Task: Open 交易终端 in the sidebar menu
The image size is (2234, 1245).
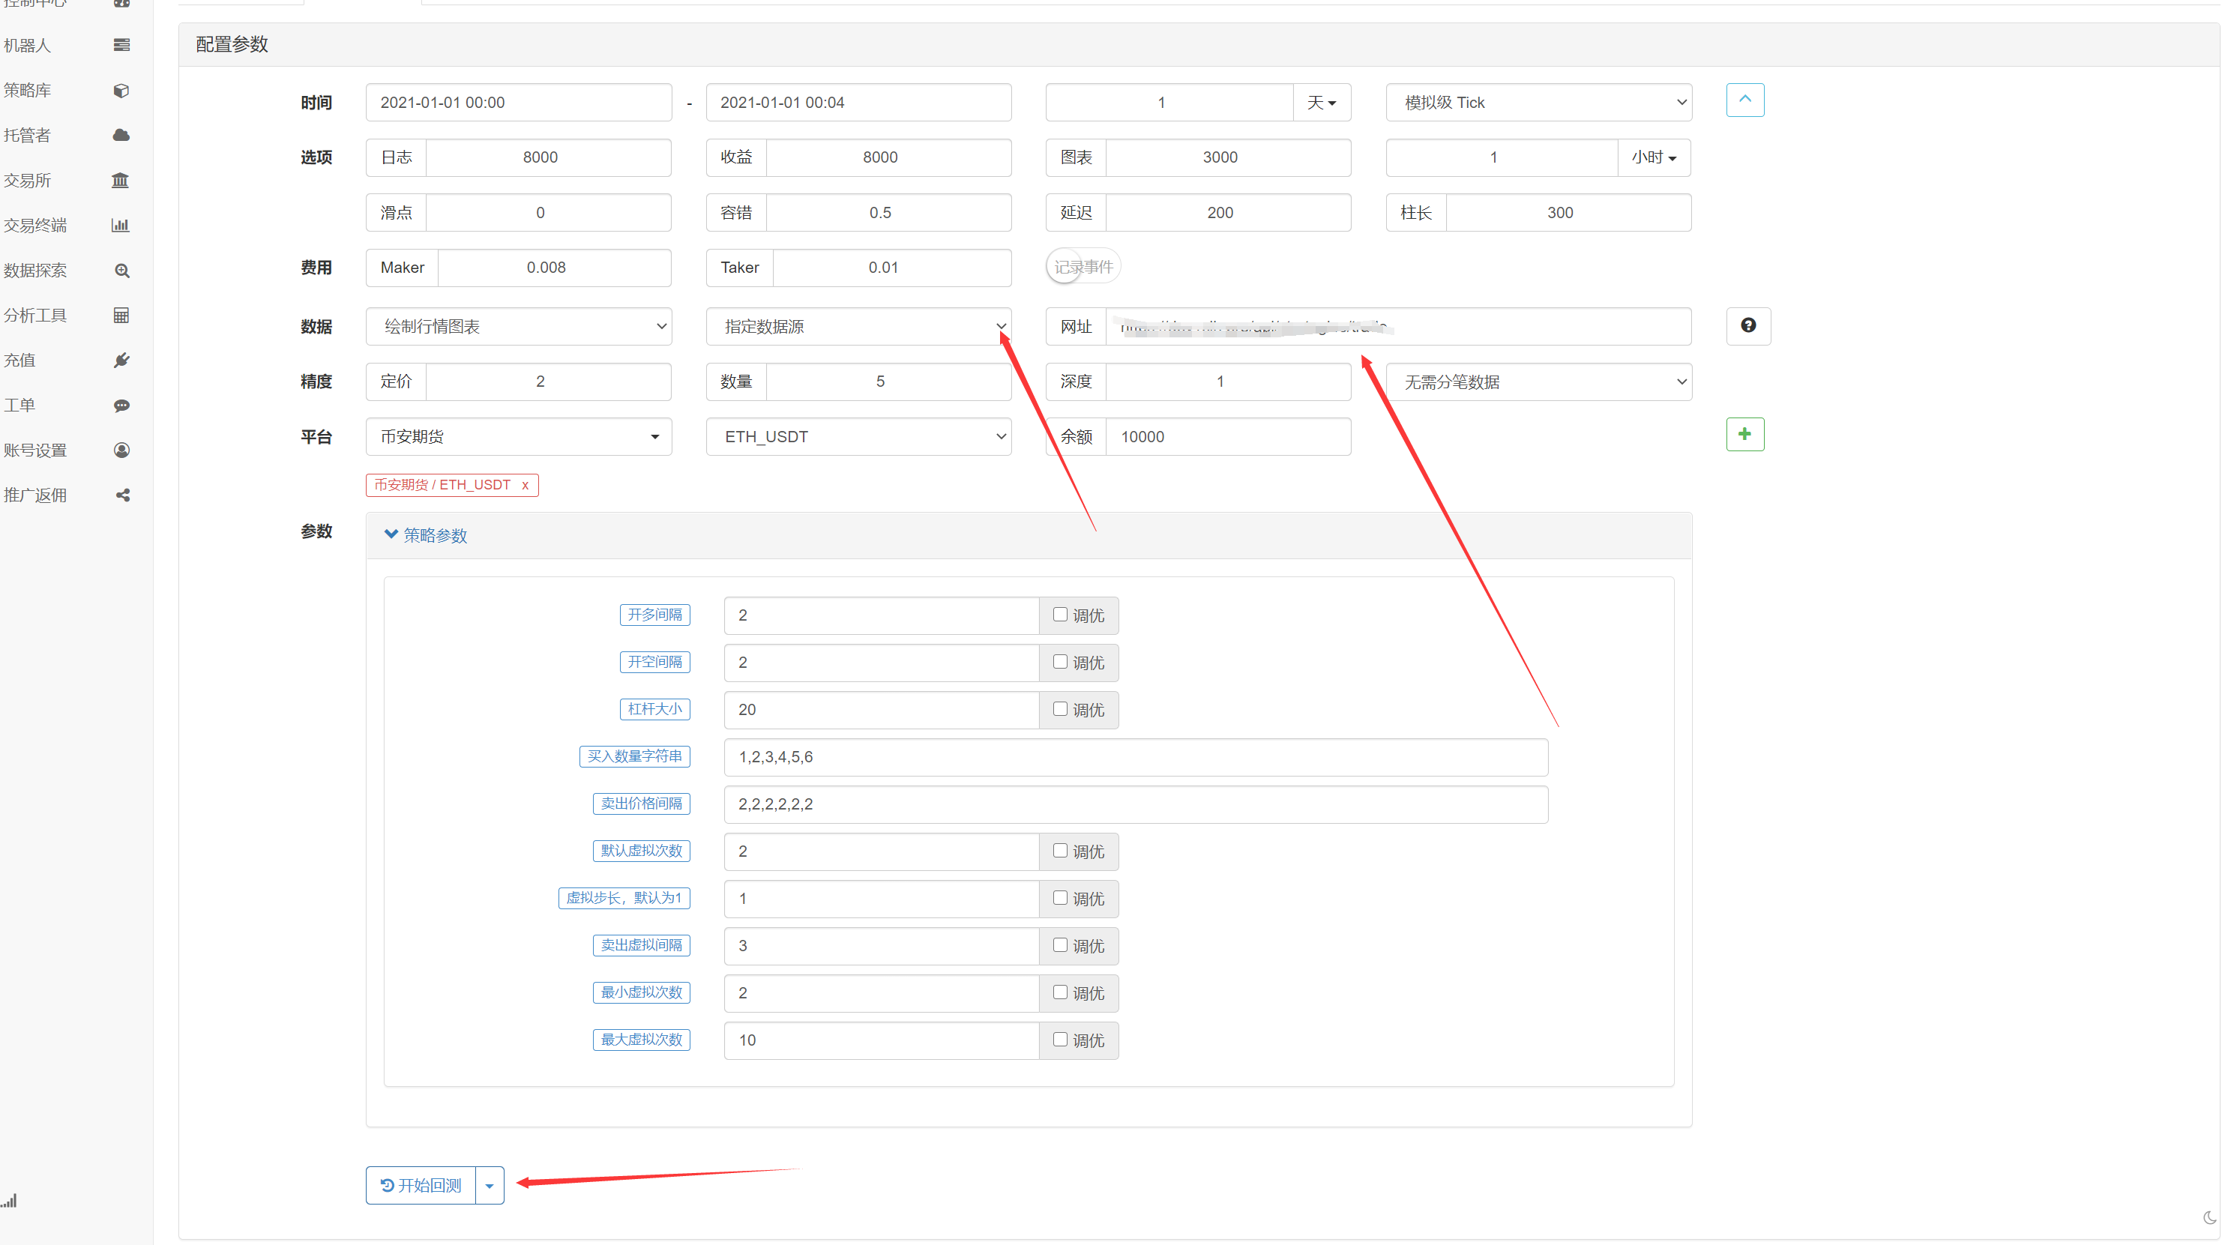Action: tap(34, 226)
